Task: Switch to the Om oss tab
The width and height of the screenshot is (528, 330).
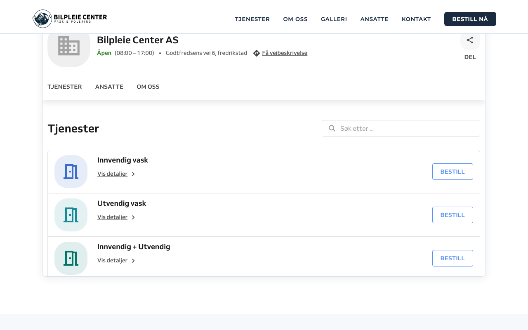Action: pyautogui.click(x=148, y=87)
